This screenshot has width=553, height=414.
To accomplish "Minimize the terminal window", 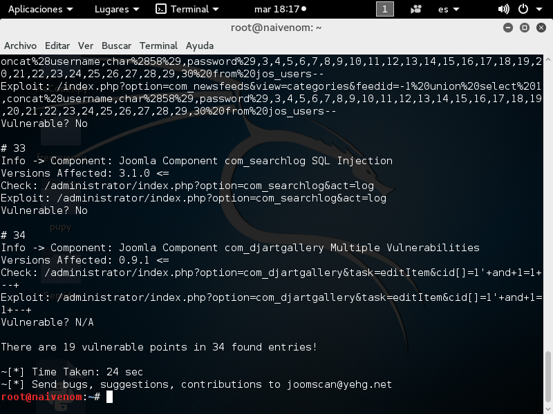I will click(x=508, y=28).
